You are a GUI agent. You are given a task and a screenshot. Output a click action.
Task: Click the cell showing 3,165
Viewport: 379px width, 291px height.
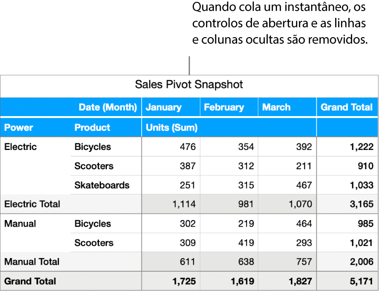coord(362,204)
